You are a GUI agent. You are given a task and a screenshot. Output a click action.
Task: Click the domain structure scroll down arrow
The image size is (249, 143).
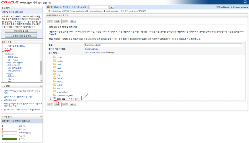coord(41,80)
